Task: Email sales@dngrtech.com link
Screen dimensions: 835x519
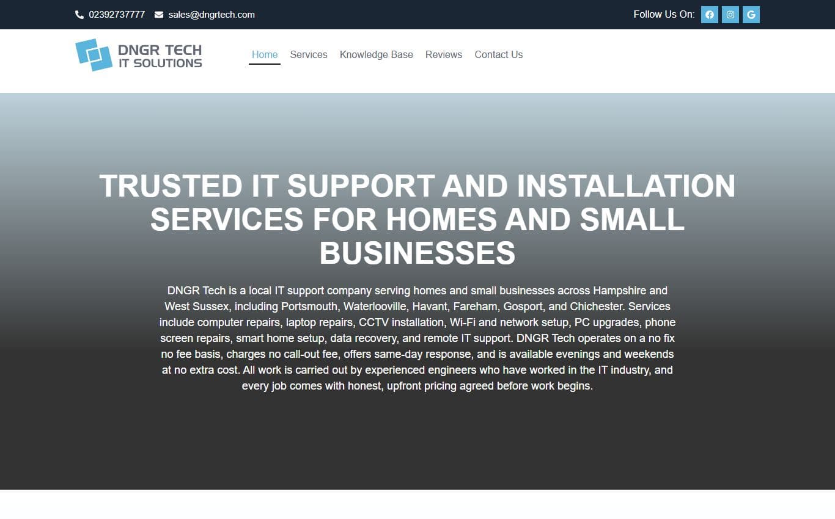Action: coord(212,15)
